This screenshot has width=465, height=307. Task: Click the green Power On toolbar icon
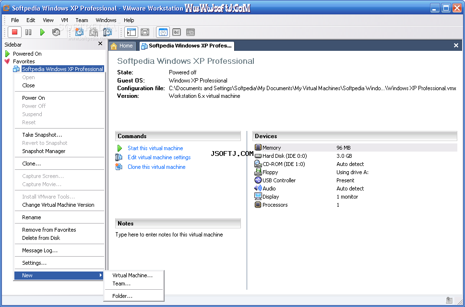point(42,32)
